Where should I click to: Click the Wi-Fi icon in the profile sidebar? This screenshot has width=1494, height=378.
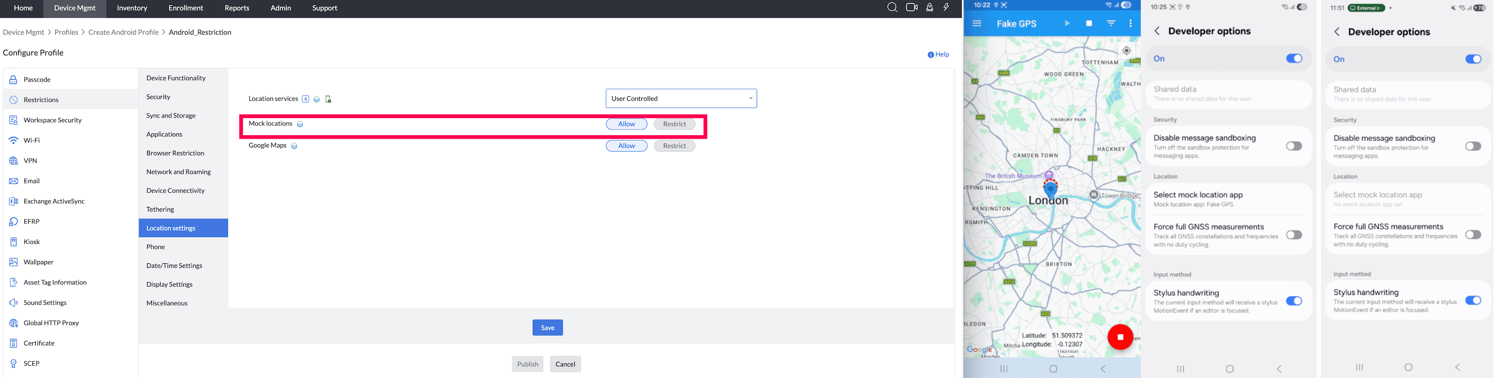[13, 140]
